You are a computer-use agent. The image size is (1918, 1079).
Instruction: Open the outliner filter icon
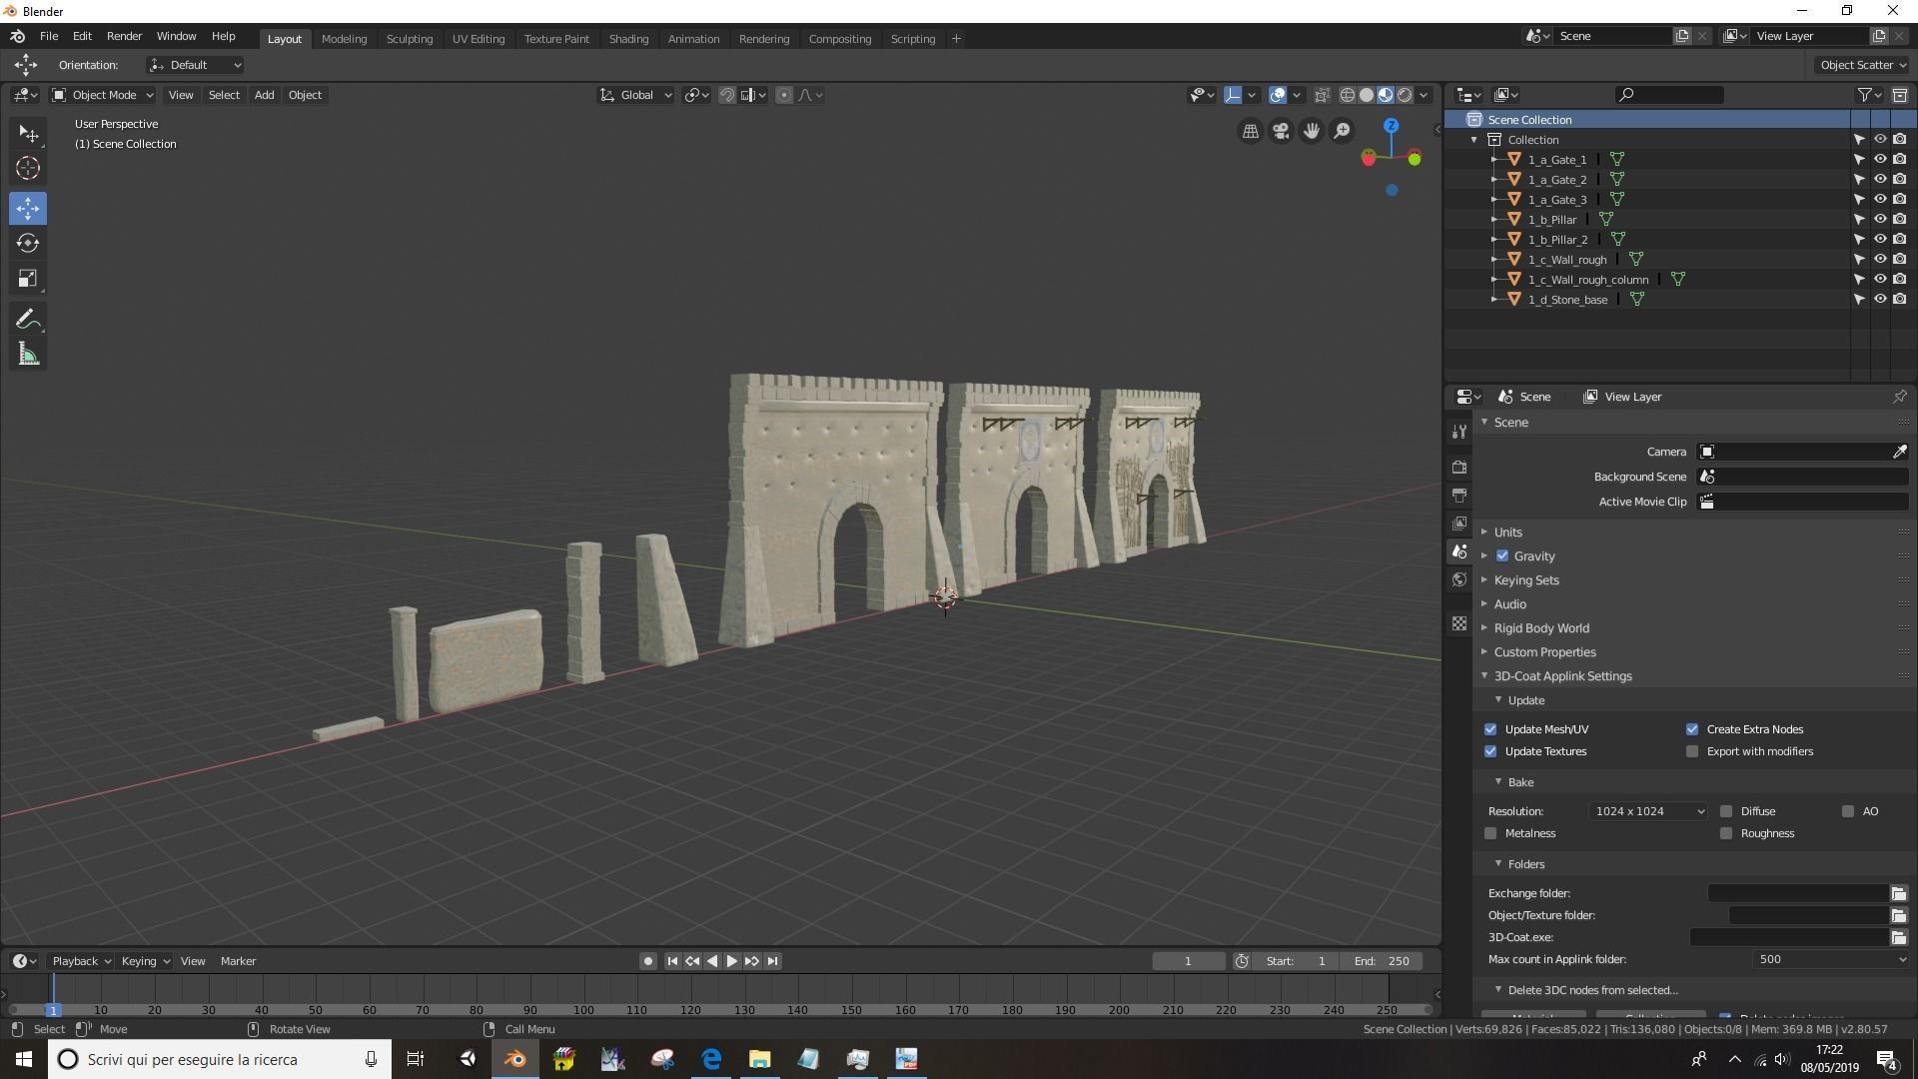tap(1869, 95)
